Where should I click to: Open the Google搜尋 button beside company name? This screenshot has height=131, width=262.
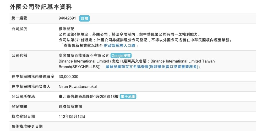pyautogui.click(x=121, y=56)
